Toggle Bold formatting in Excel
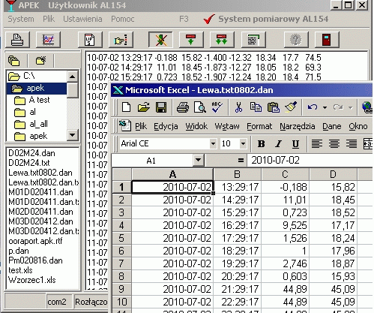The height and width of the screenshot is (313, 374). click(261, 144)
